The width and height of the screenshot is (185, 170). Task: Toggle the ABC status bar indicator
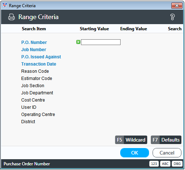click(x=165, y=164)
